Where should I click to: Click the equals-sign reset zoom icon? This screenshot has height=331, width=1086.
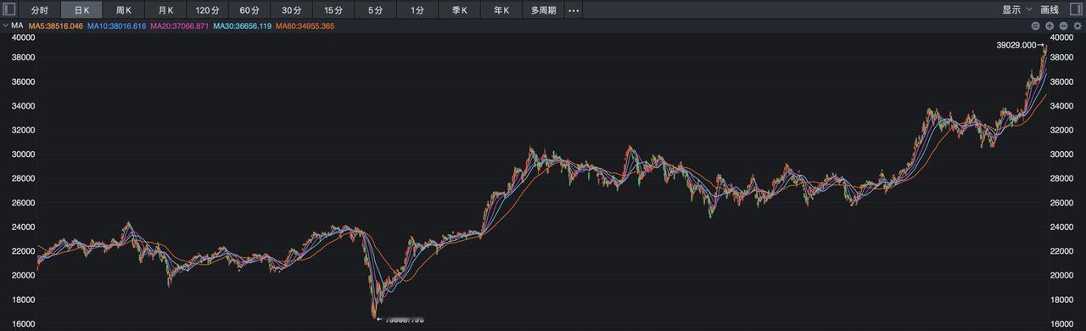click(1035, 26)
